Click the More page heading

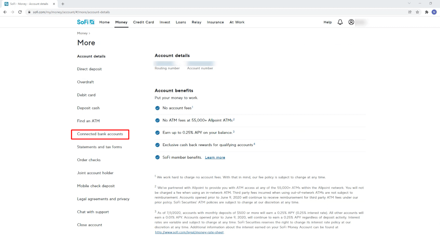86,43
